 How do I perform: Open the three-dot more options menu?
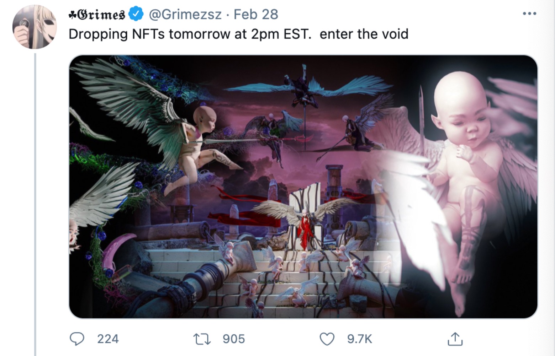[529, 14]
